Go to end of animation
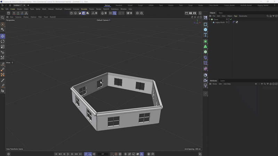This screenshot has width=278, height=156. pos(80,154)
